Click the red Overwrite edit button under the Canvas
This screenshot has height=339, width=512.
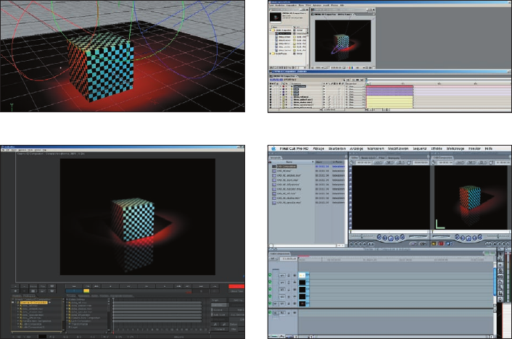(441, 243)
